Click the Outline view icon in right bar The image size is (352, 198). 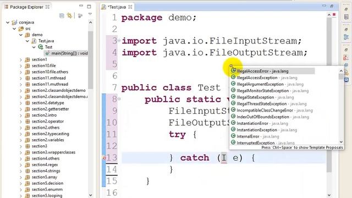point(346,37)
